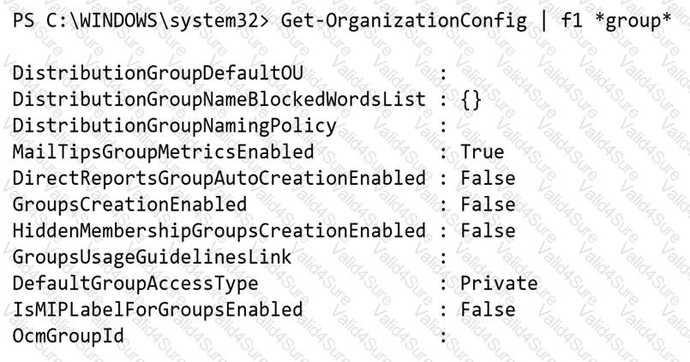The image size is (690, 362).
Task: Click the GroupsCreationEnabled property name
Action: [130, 205]
